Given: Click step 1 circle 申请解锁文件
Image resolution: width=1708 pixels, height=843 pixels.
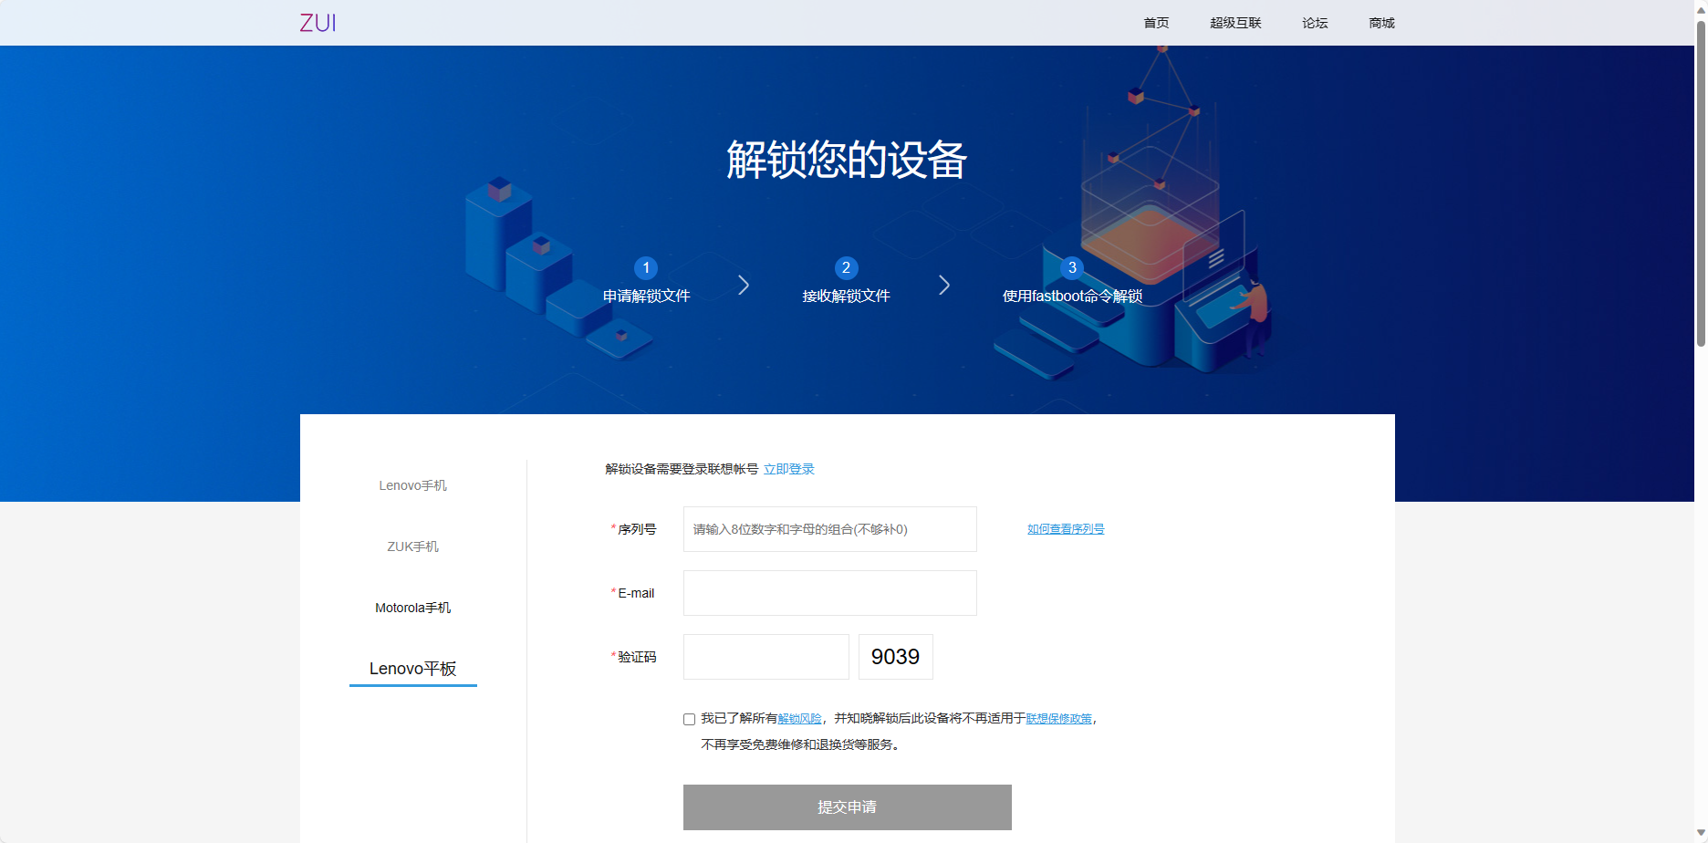Looking at the screenshot, I should [646, 267].
